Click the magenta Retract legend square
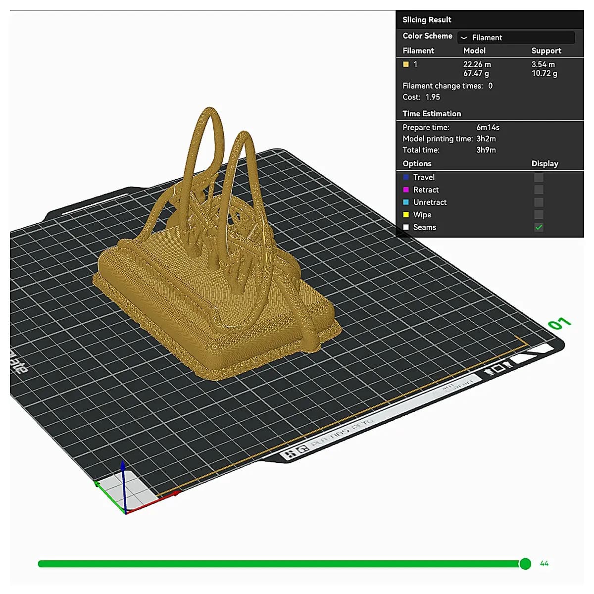The width and height of the screenshot is (594, 594). pos(406,190)
